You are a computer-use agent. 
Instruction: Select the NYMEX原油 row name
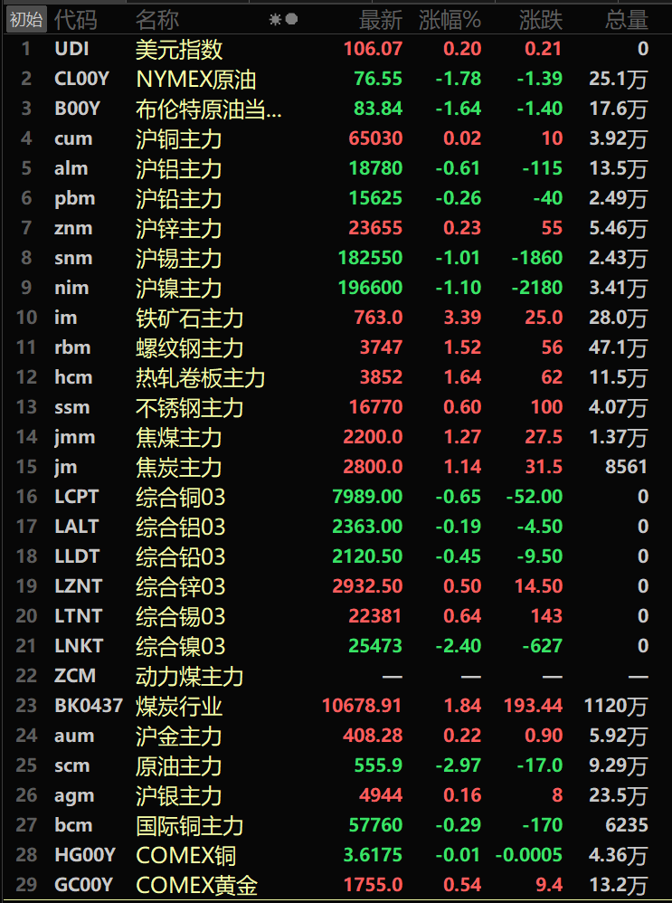click(195, 79)
